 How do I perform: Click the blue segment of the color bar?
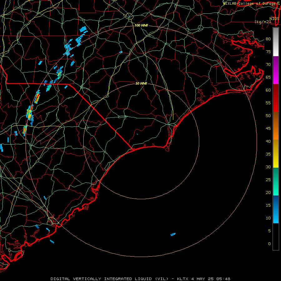(276, 209)
